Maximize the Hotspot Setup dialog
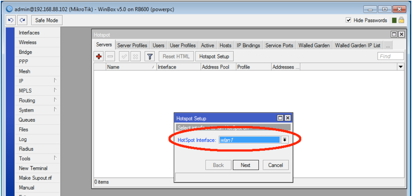This screenshot has width=412, height=196. point(280,118)
